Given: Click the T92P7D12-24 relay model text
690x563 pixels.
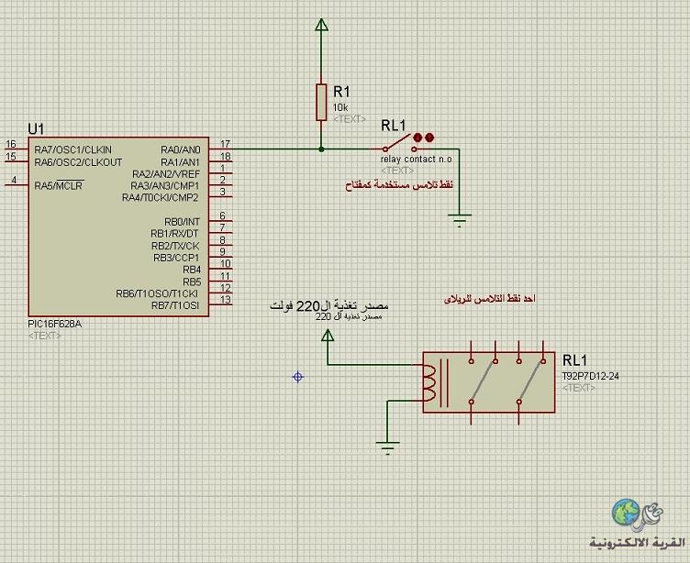Looking at the screenshot, I should 591,376.
